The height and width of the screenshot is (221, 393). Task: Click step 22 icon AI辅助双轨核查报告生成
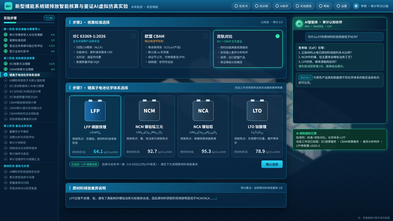pyautogui.click(x=5, y=171)
